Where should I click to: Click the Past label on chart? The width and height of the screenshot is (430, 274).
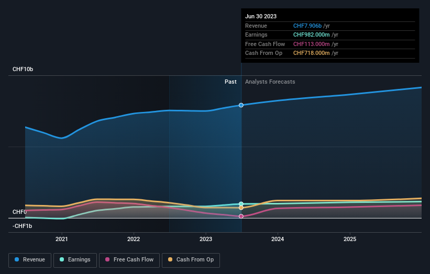tap(230, 82)
